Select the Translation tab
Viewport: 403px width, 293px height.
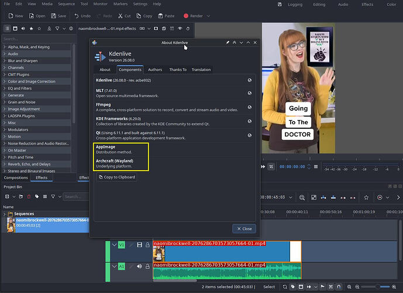[x=201, y=70]
